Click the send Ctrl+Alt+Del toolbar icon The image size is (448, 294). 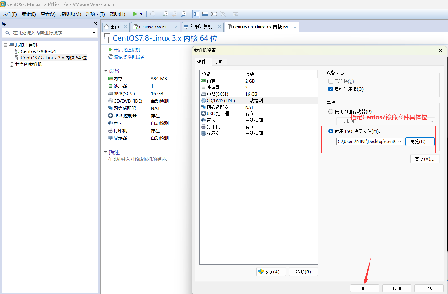153,14
